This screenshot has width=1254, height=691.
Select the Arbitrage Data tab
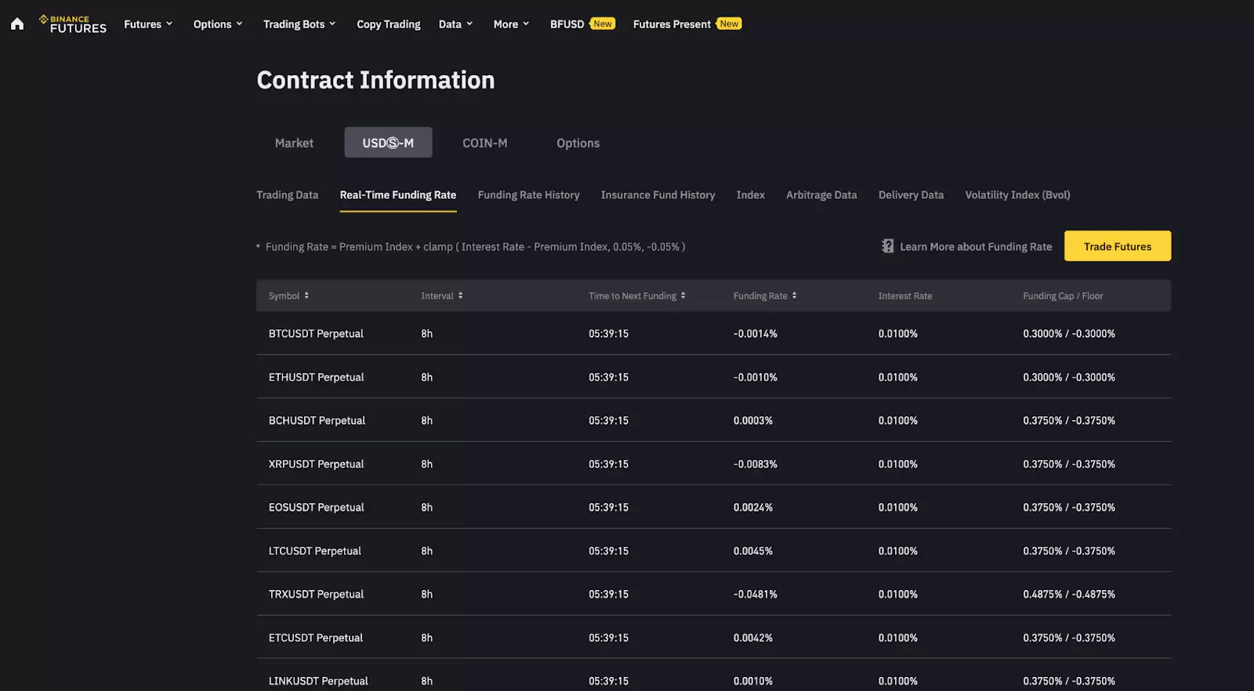click(x=821, y=195)
